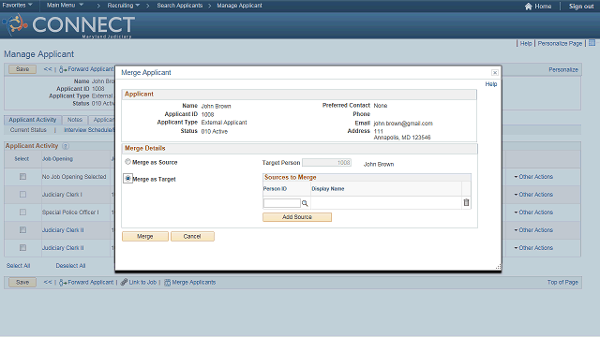600x337 pixels.
Task: Click the Link to Job chain icon
Action: pyautogui.click(x=124, y=283)
